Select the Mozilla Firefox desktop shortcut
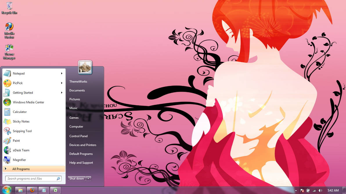 (x=9, y=30)
